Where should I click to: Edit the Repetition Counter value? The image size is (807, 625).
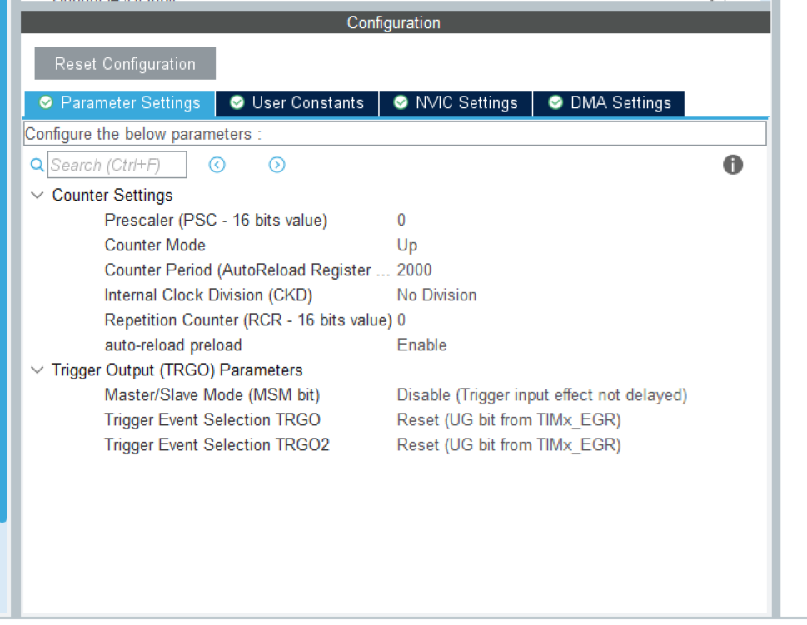pos(401,320)
